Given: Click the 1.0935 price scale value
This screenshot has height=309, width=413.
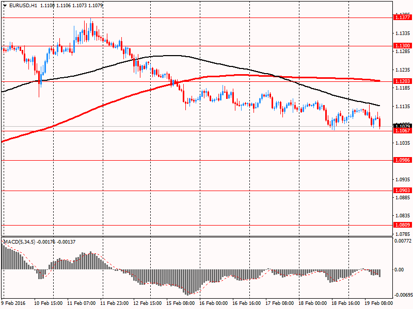Looking at the screenshot, I should (x=403, y=179).
